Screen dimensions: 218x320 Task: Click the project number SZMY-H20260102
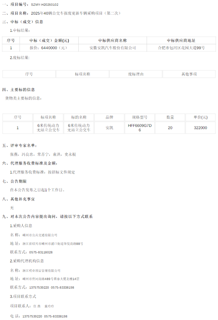click(45, 5)
